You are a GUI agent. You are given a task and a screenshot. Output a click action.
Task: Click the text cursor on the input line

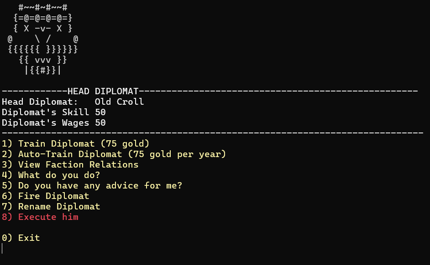tap(2, 248)
